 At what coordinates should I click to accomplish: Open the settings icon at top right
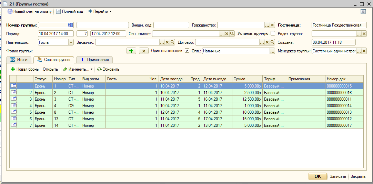click(x=363, y=11)
